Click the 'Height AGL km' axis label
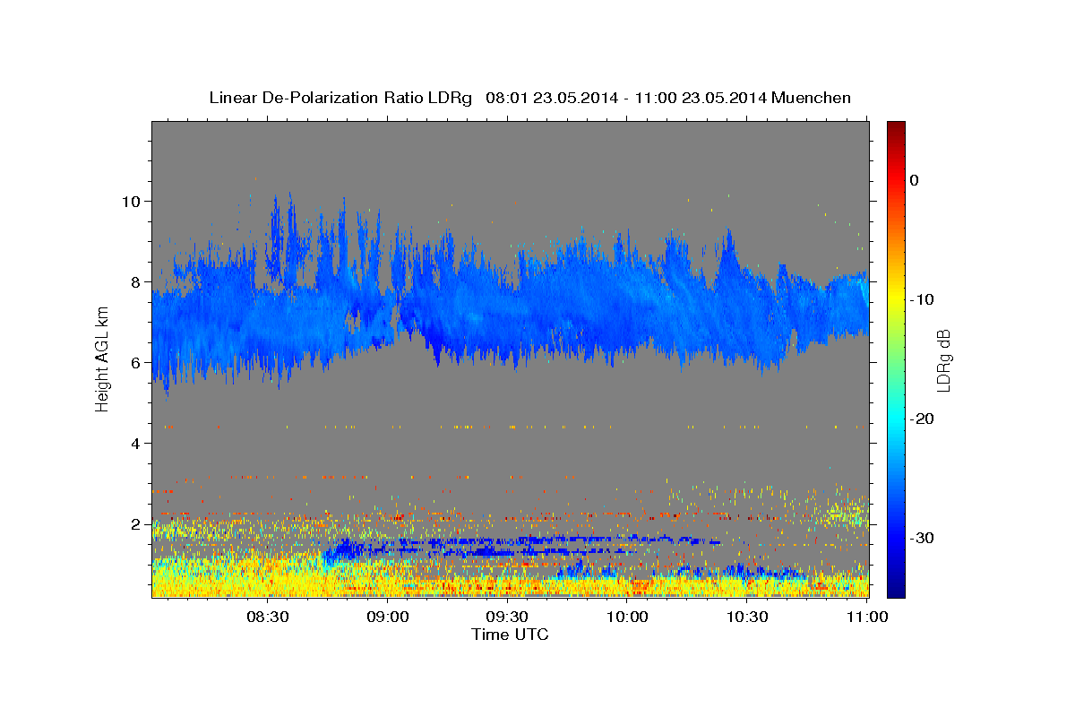Image resolution: width=1075 pixels, height=717 pixels. 102,358
